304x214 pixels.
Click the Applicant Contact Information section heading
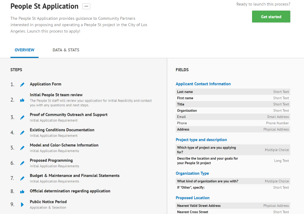click(x=203, y=84)
